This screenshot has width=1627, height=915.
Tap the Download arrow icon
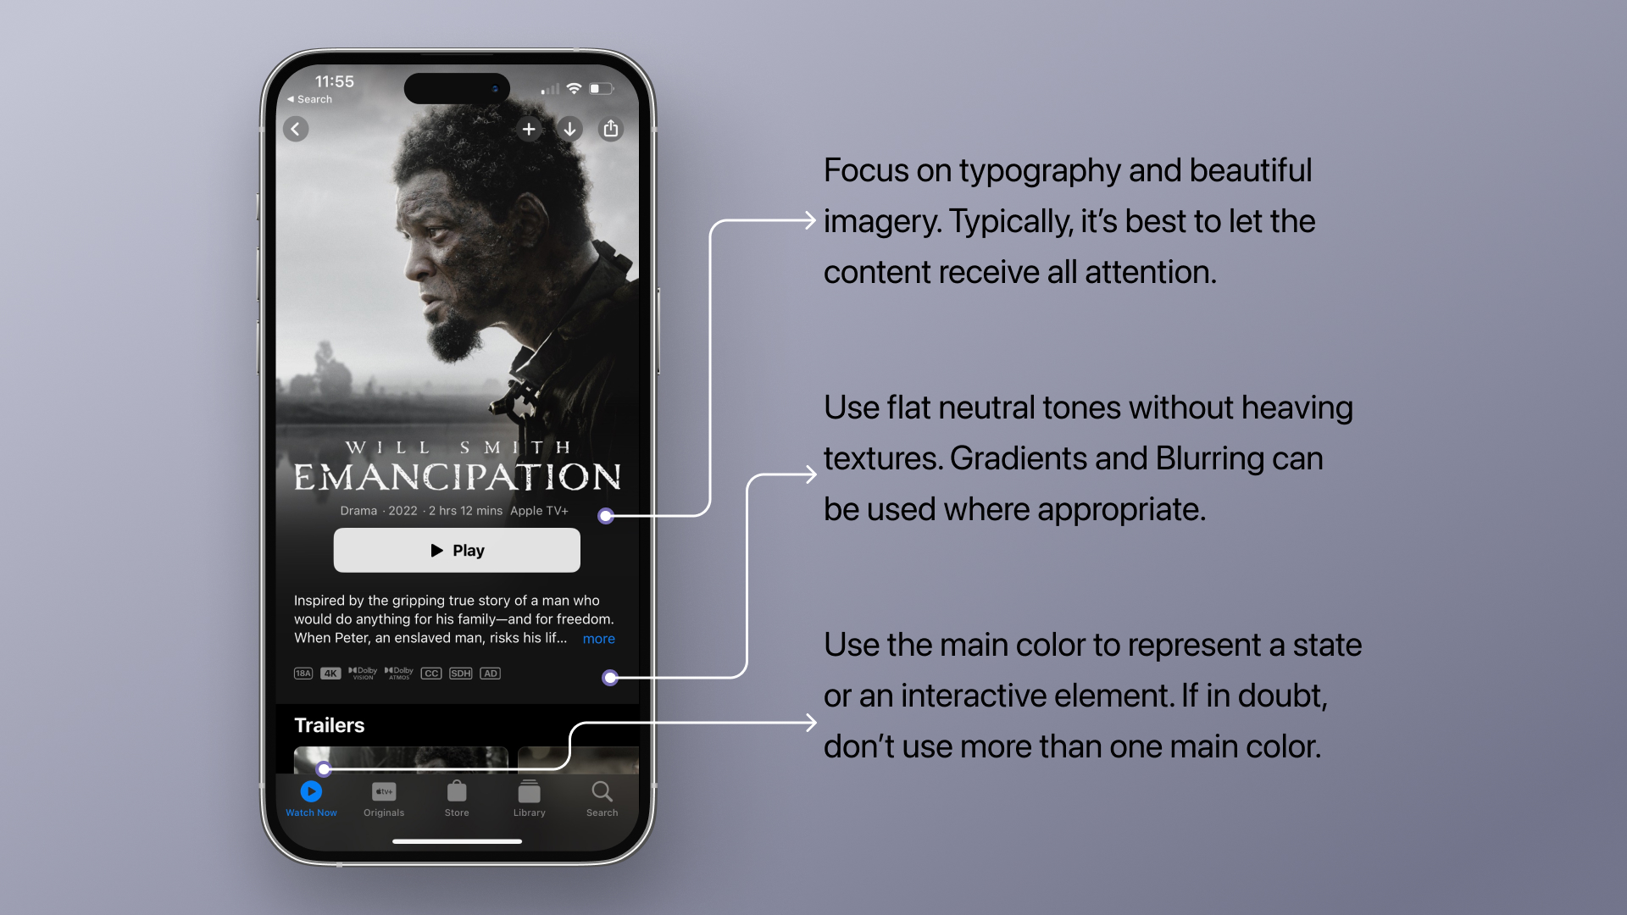[571, 129]
